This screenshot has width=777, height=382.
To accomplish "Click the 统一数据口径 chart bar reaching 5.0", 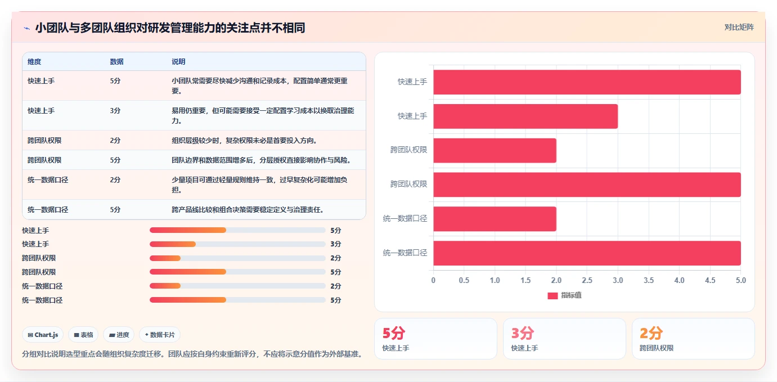I will [587, 253].
